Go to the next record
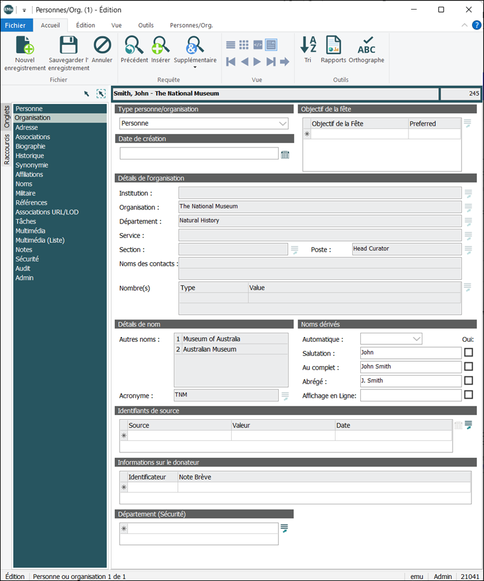 257,62
